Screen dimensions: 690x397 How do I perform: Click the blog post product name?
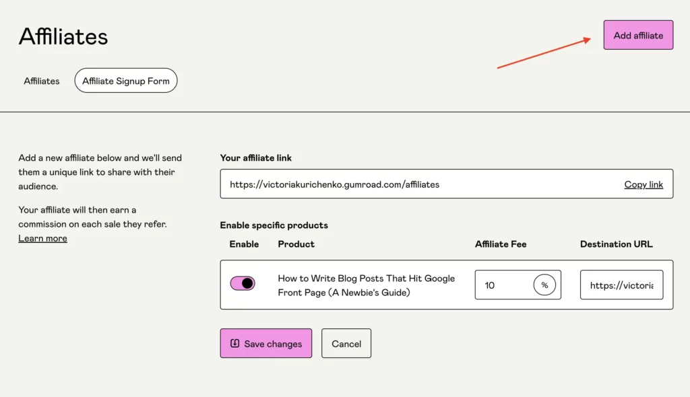coord(366,285)
